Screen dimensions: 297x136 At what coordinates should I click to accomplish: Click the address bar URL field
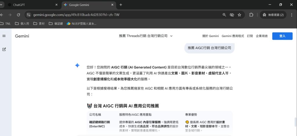[125, 15]
